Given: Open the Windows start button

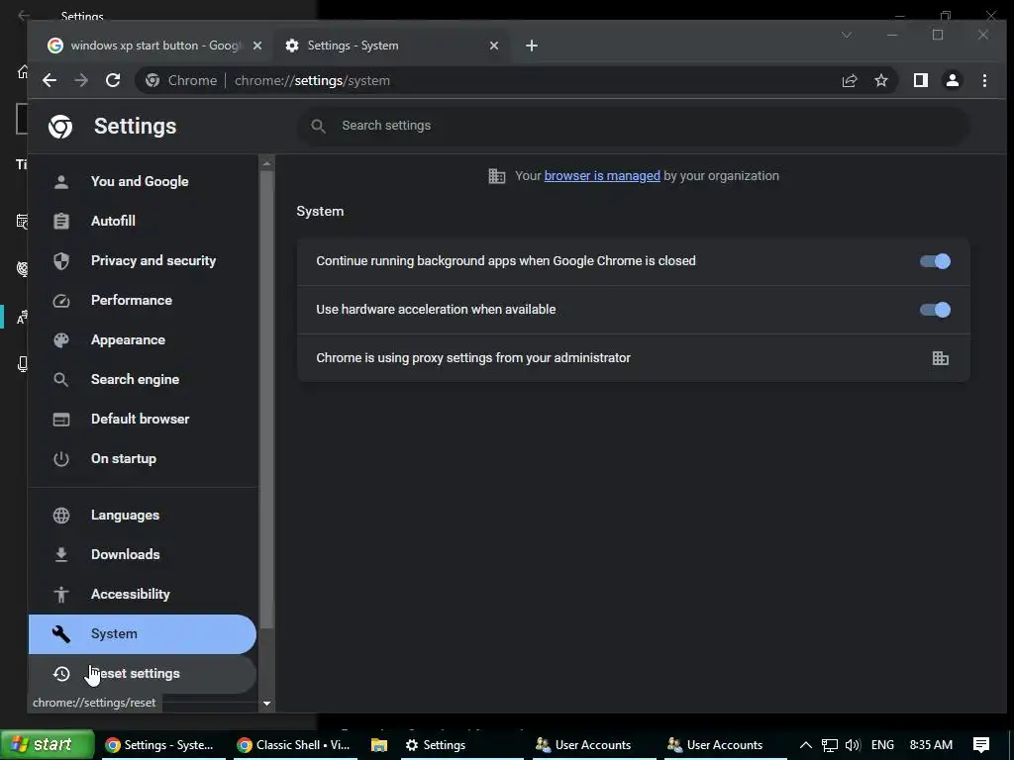Looking at the screenshot, I should (x=48, y=744).
